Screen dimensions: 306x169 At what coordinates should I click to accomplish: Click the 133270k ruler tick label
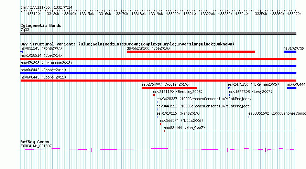click(x=294, y=14)
